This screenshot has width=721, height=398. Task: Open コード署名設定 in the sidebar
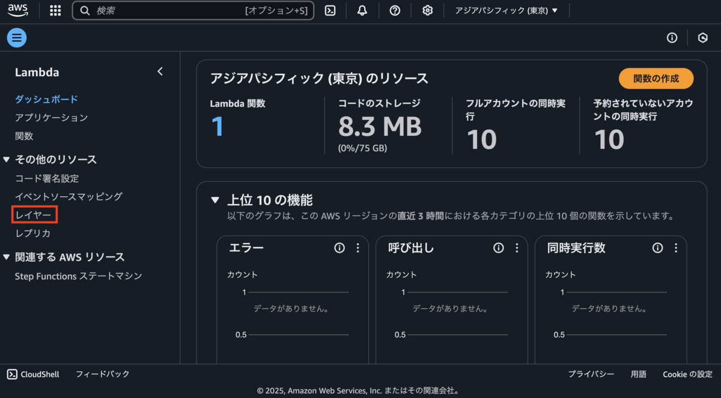pyautogui.click(x=47, y=178)
